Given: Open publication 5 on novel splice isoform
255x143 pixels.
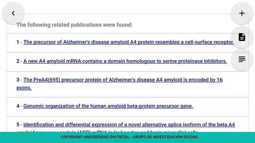Looking at the screenshot, I should tap(129, 125).
